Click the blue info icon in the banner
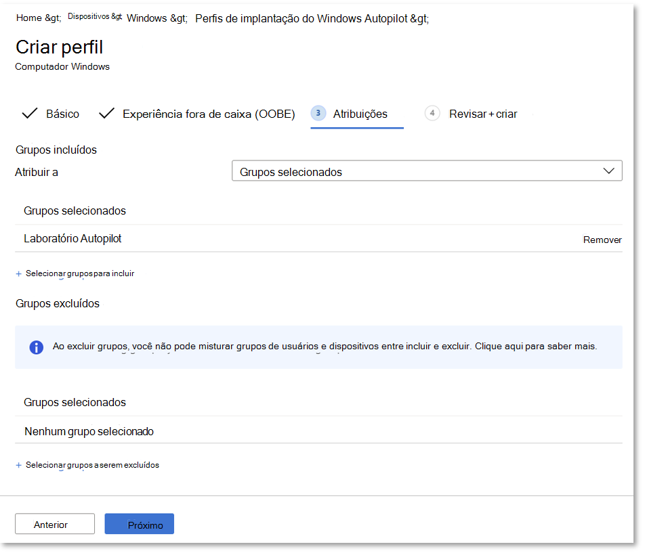Viewport: 645px width, 553px height. pos(36,347)
